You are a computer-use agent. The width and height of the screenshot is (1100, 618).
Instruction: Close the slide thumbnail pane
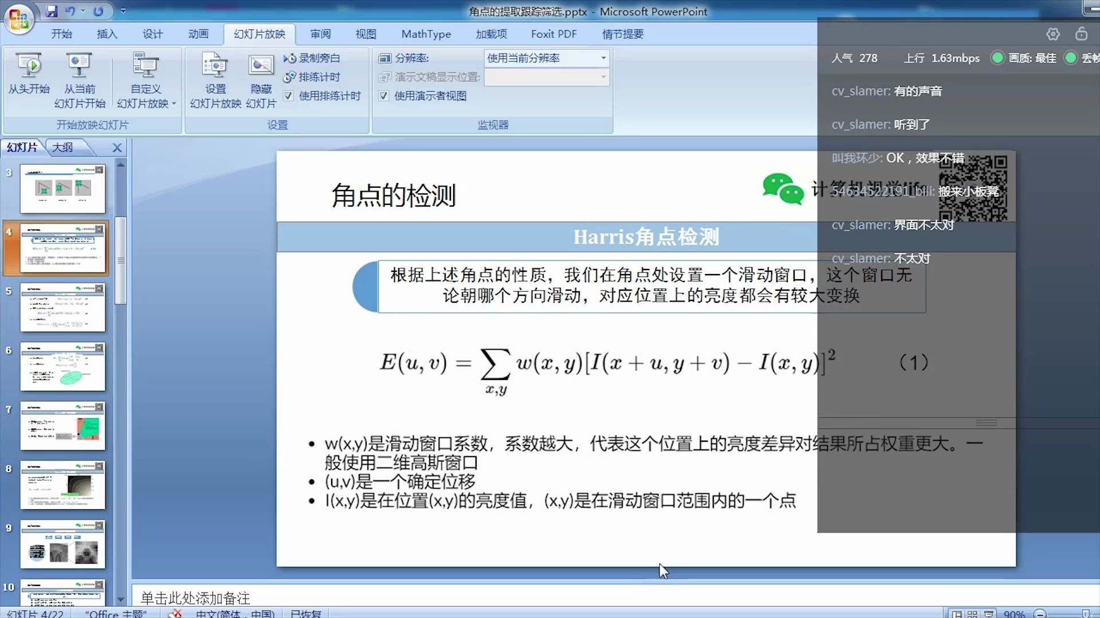tap(117, 148)
